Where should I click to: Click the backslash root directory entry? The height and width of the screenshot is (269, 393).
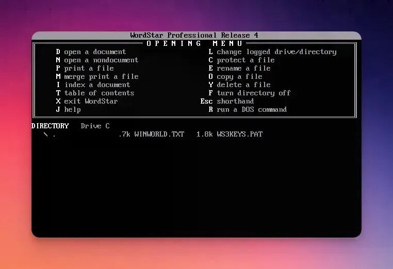click(45, 134)
